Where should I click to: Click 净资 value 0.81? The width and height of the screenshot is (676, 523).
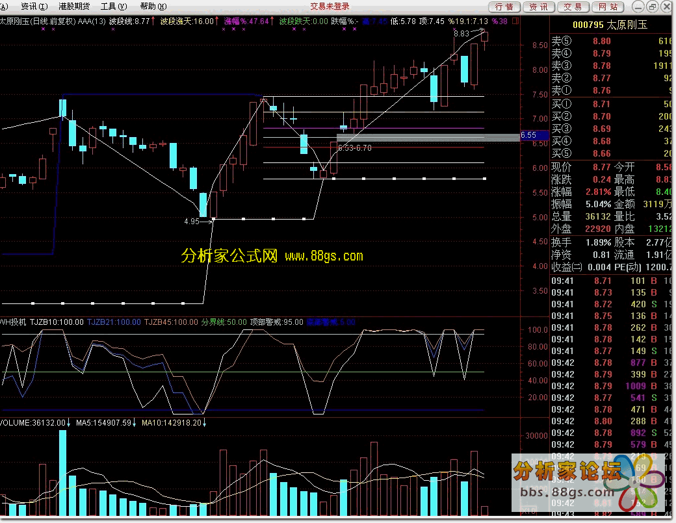[601, 255]
